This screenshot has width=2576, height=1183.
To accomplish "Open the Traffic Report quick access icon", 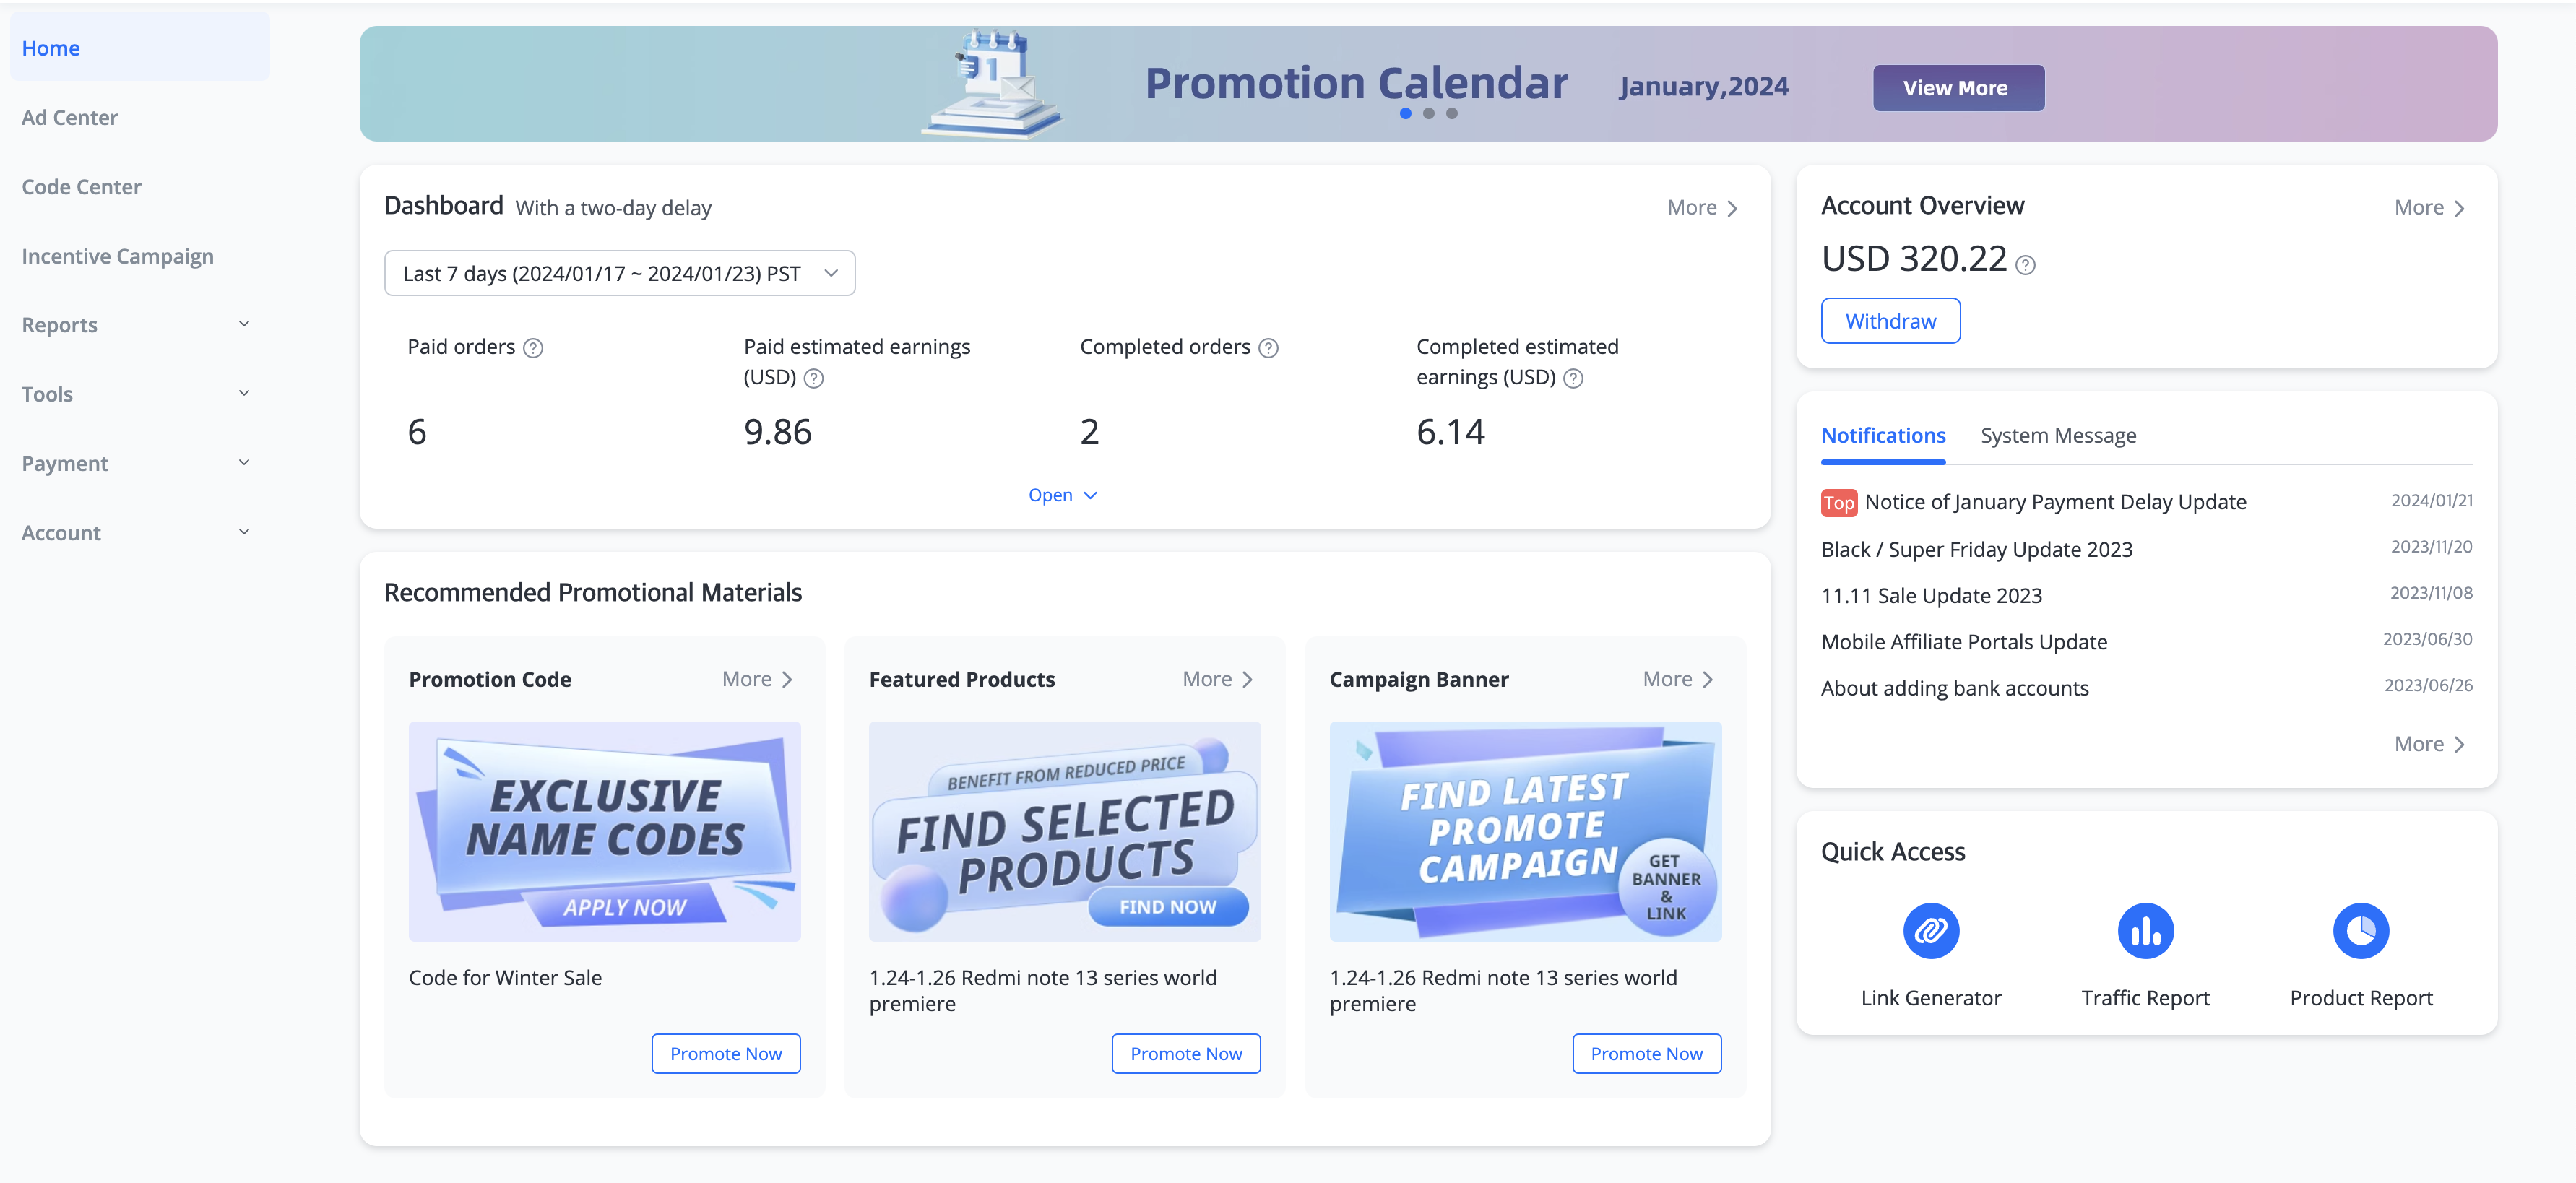I will tap(2145, 931).
